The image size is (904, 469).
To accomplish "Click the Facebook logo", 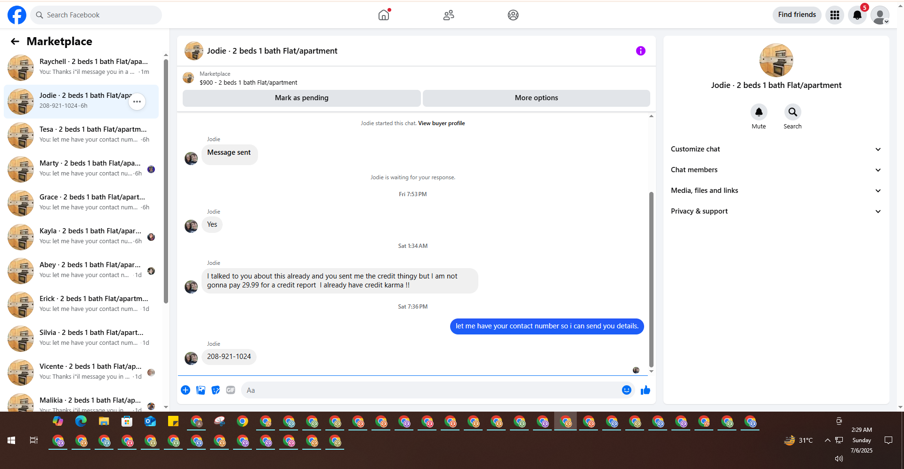I will pos(17,15).
